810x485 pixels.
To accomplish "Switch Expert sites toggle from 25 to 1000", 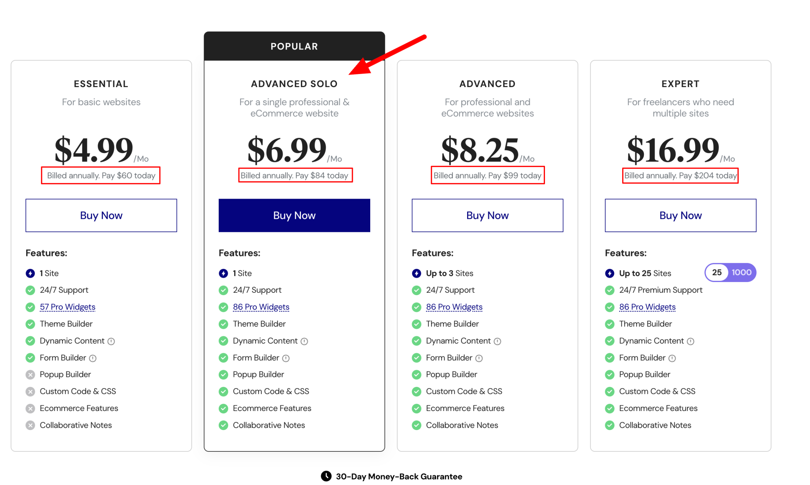I will pyautogui.click(x=741, y=273).
